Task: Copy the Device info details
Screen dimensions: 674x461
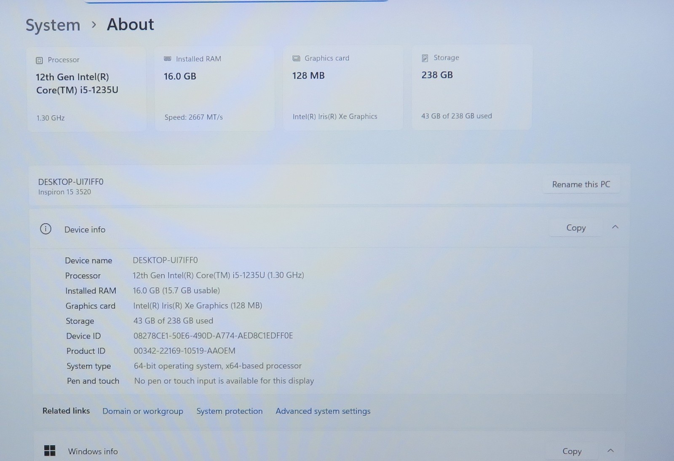Action: (576, 228)
